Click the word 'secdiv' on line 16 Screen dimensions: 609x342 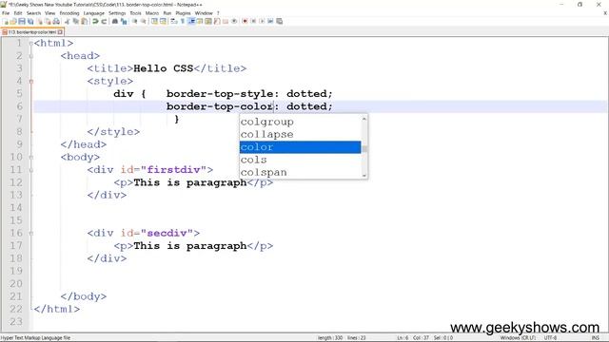point(167,233)
